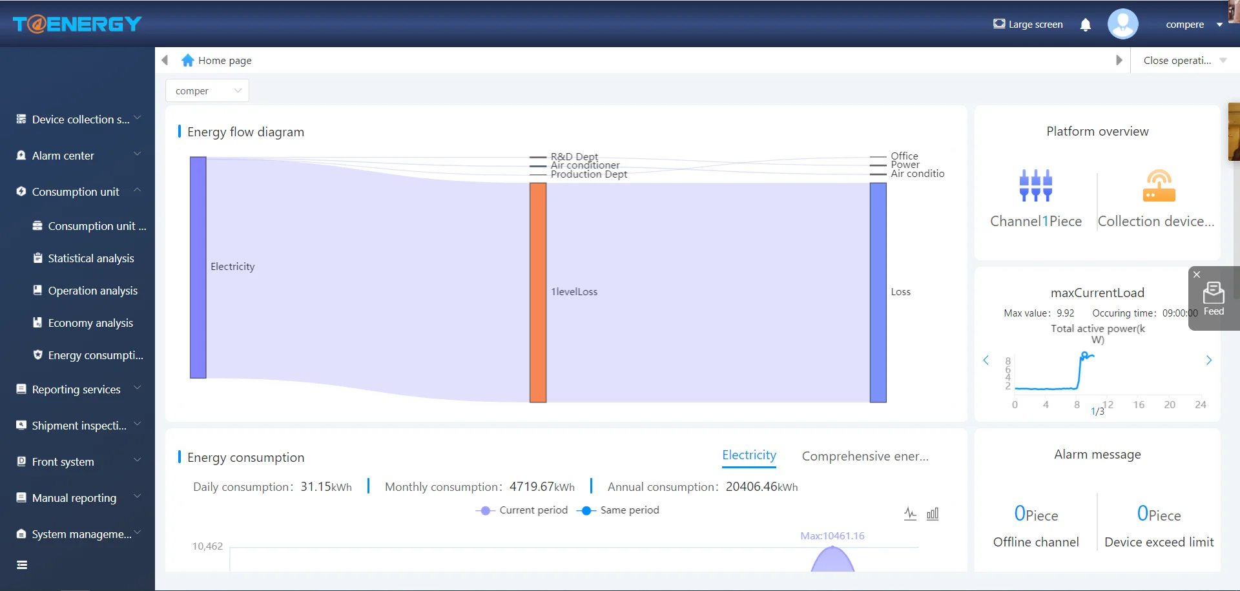Click the Collection device router icon
The image size is (1240, 591).
1159,185
